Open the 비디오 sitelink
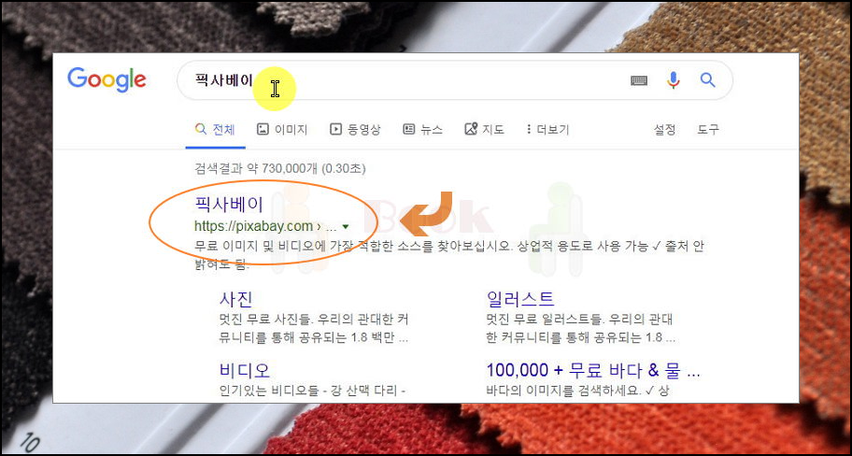This screenshot has width=852, height=456. pyautogui.click(x=245, y=370)
